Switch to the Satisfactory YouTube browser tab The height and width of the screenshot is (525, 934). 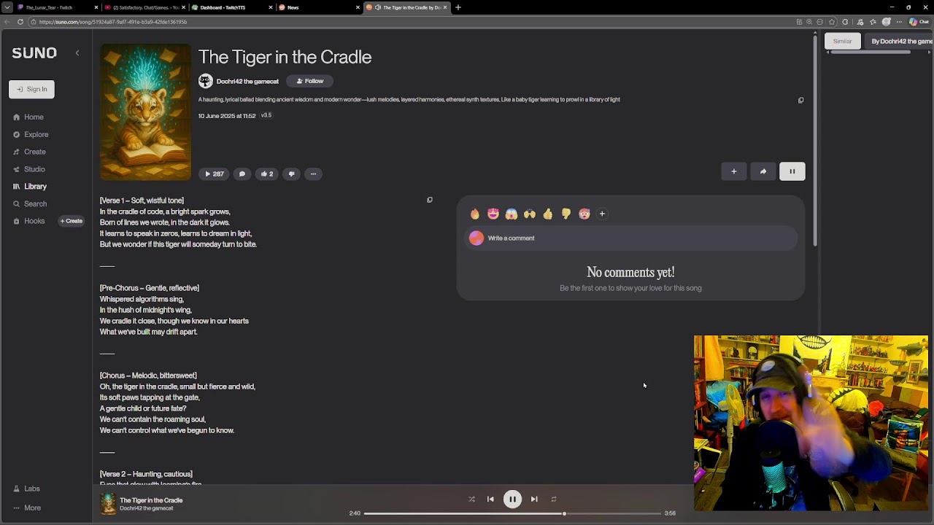click(144, 7)
